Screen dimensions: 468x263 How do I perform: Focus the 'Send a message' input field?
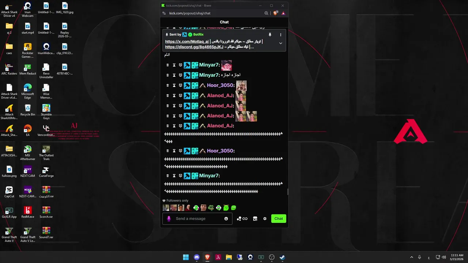[197, 218]
